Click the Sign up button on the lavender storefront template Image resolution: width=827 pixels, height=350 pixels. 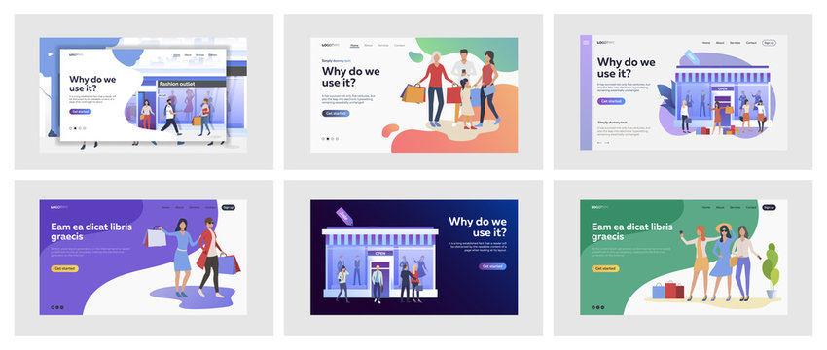click(x=769, y=43)
